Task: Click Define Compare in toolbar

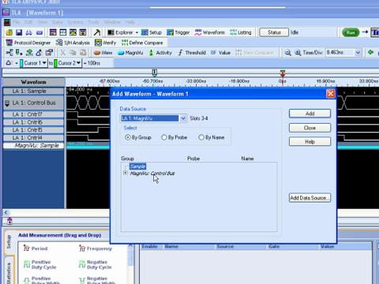Action: tap(142, 43)
